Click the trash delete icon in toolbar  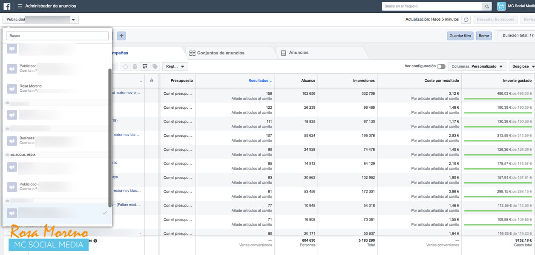(135, 67)
